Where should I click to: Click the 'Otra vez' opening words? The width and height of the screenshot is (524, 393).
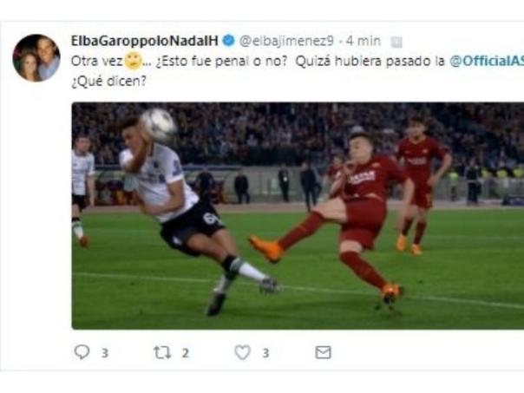pyautogui.click(x=97, y=62)
